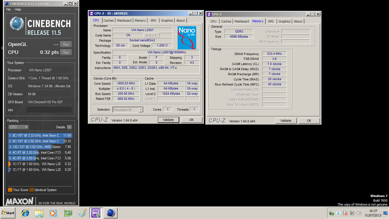Click OK in the Memory CPU-Z window

[309, 121]
